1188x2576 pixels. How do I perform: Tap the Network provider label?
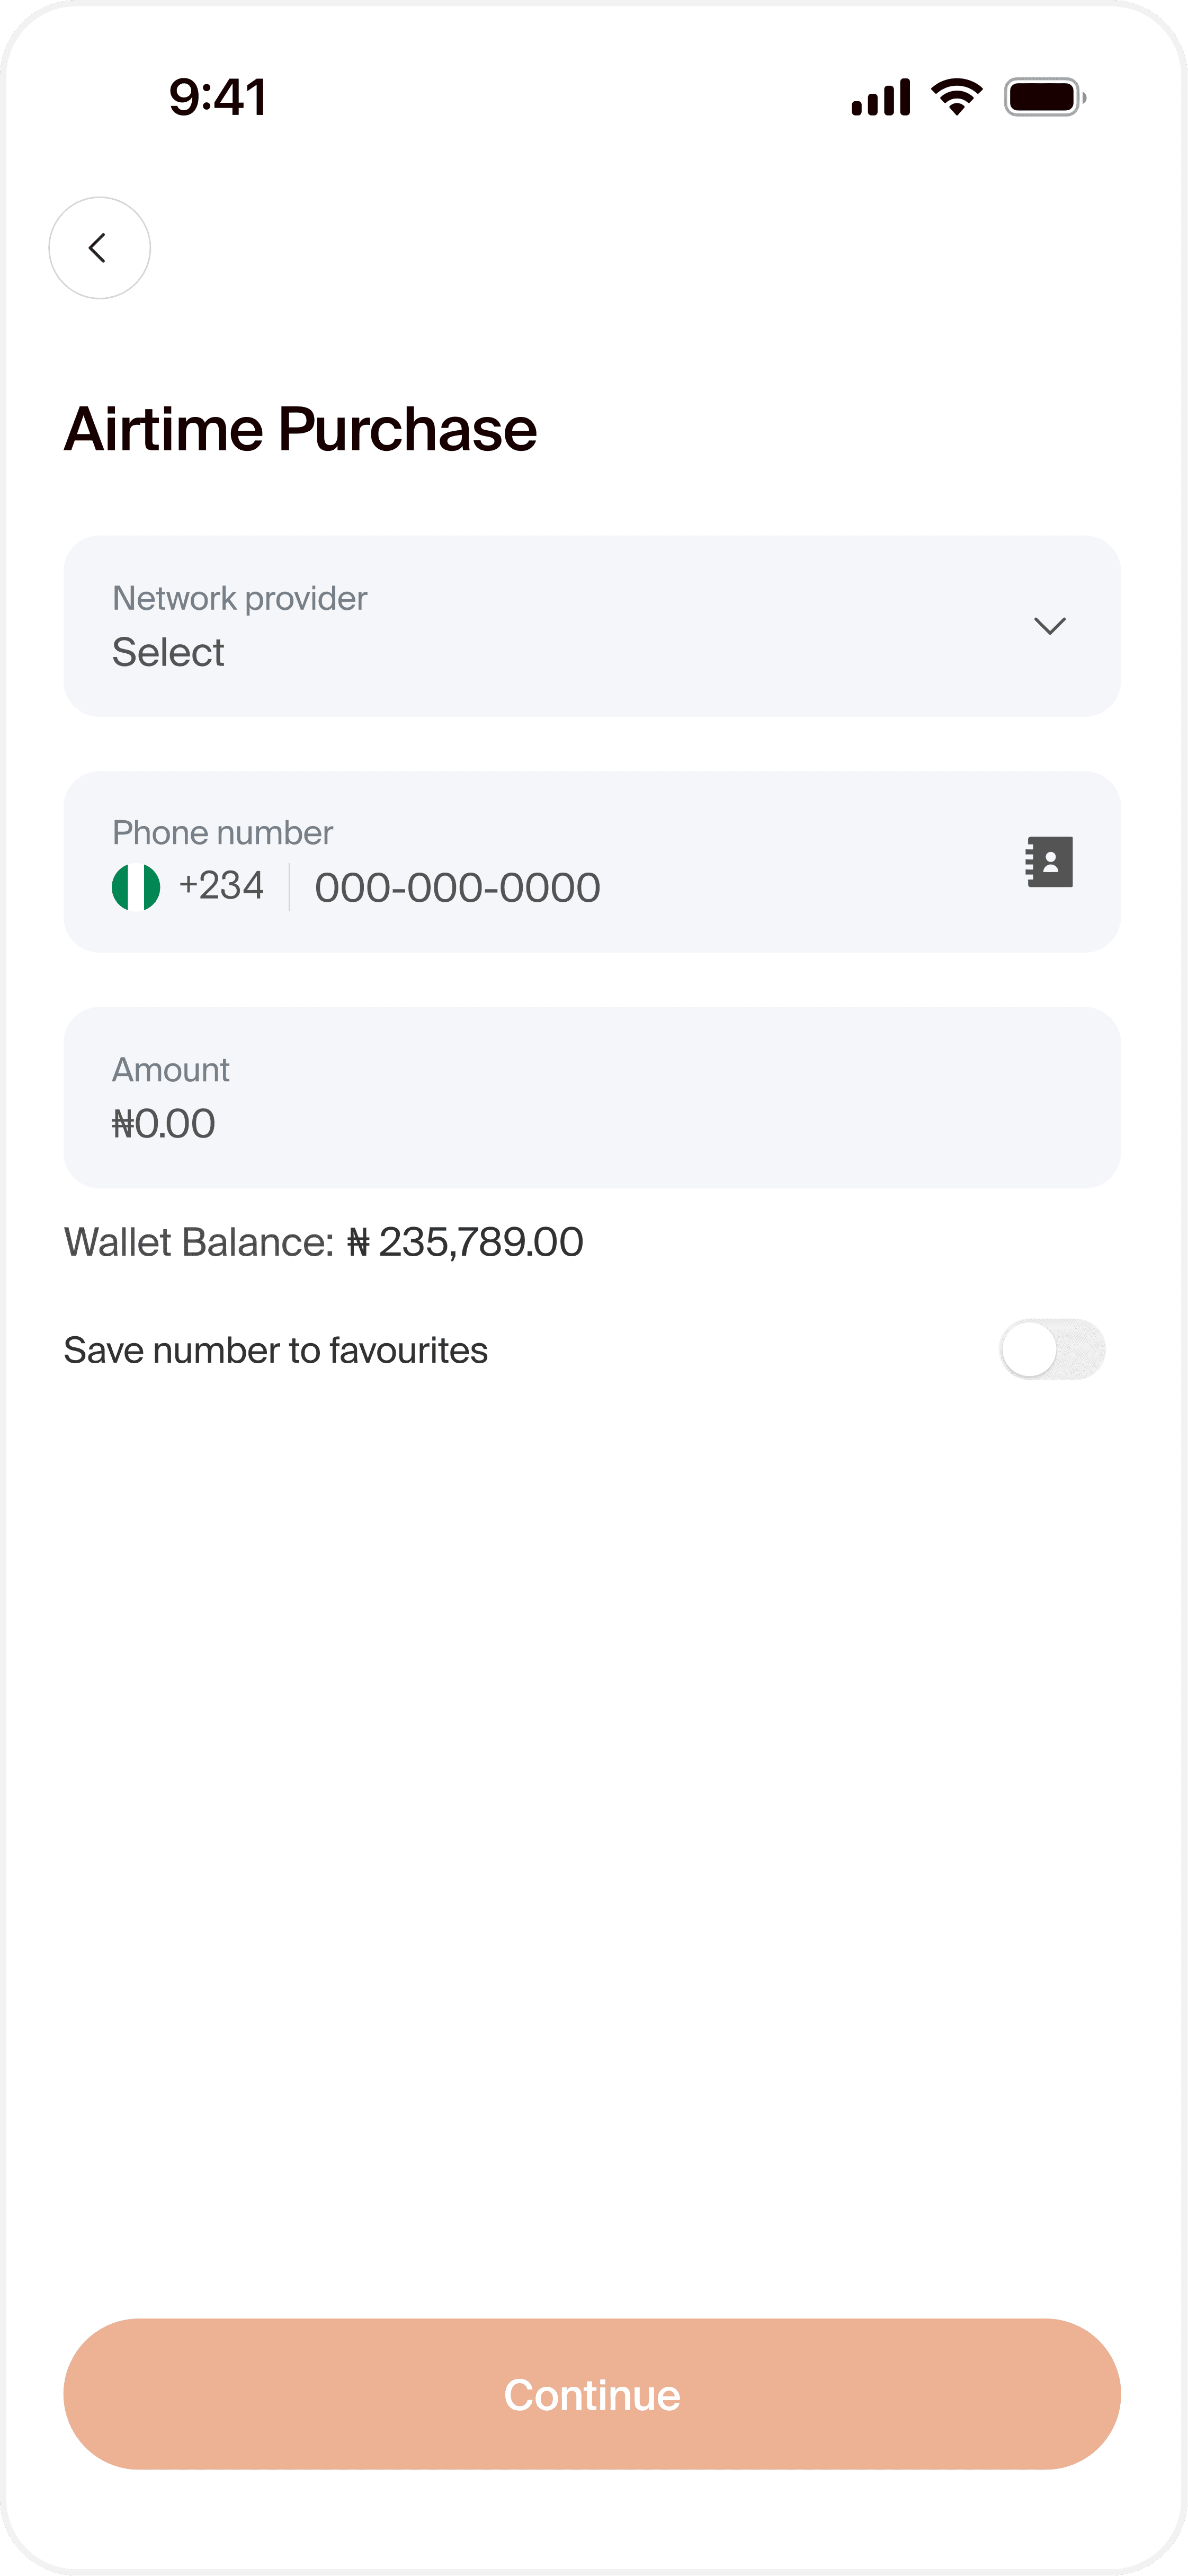pos(240,598)
